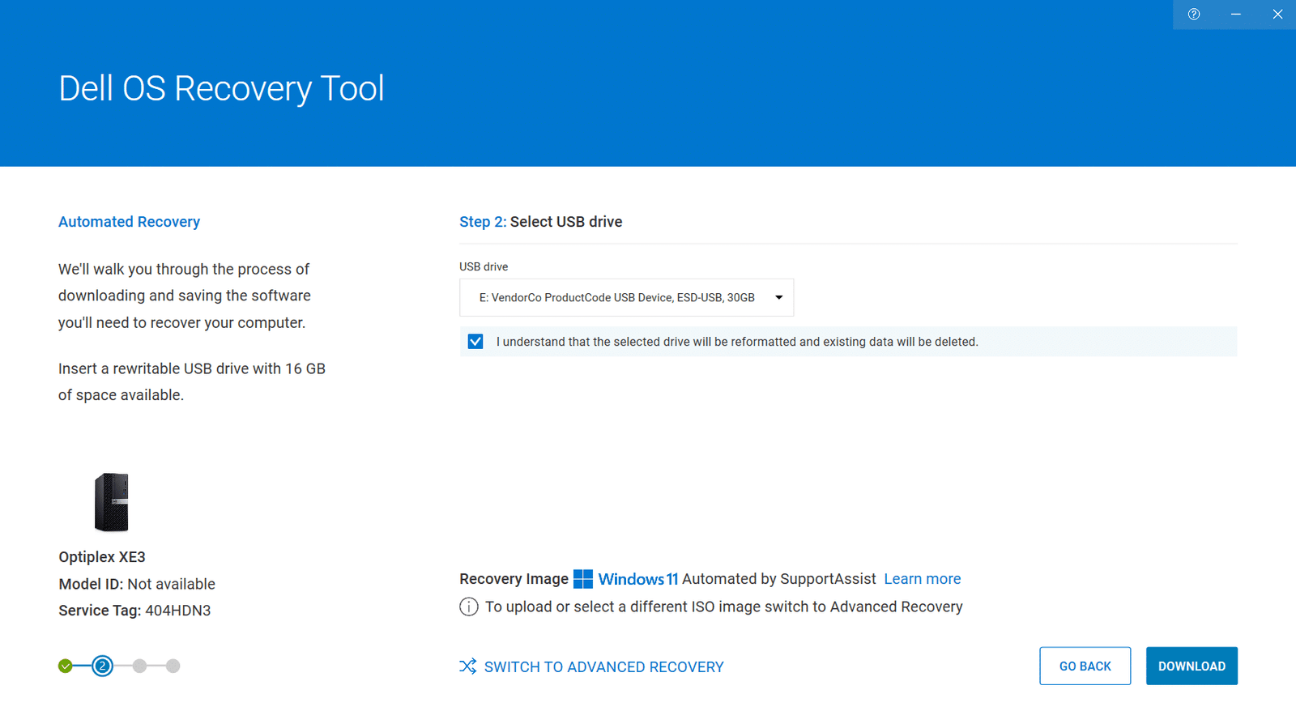The height and width of the screenshot is (728, 1296).
Task: Click the Model ID Not available text
Action: point(137,584)
